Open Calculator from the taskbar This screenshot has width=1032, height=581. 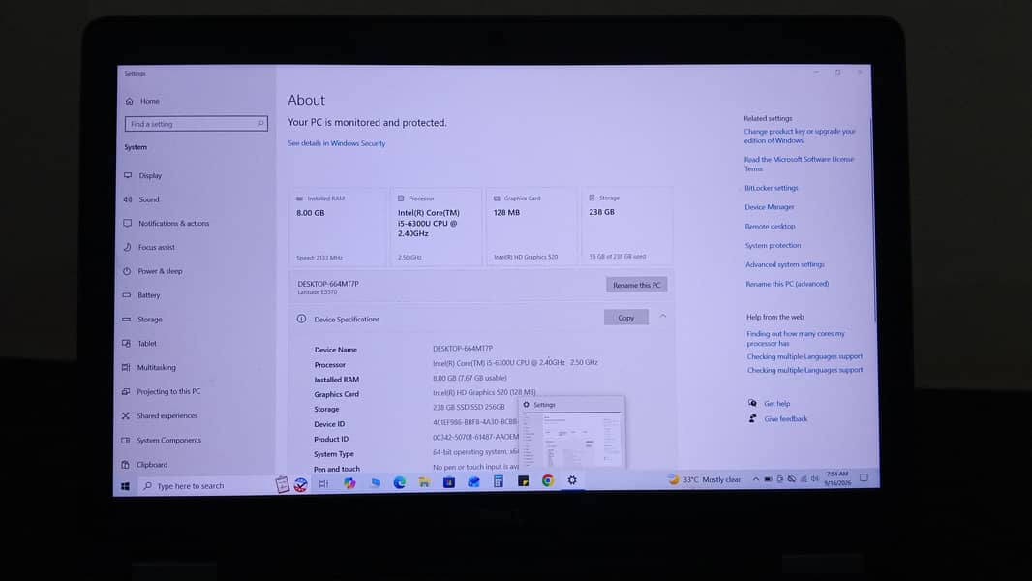pyautogui.click(x=499, y=481)
